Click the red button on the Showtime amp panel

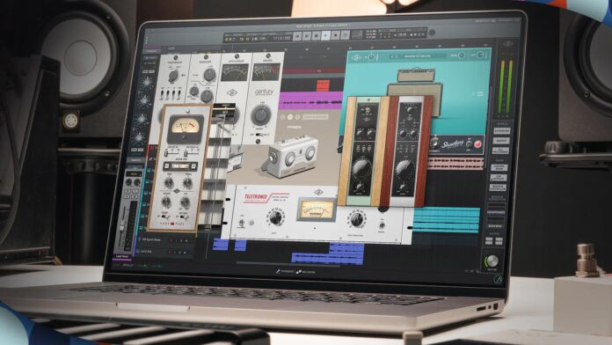pyautogui.click(x=477, y=144)
